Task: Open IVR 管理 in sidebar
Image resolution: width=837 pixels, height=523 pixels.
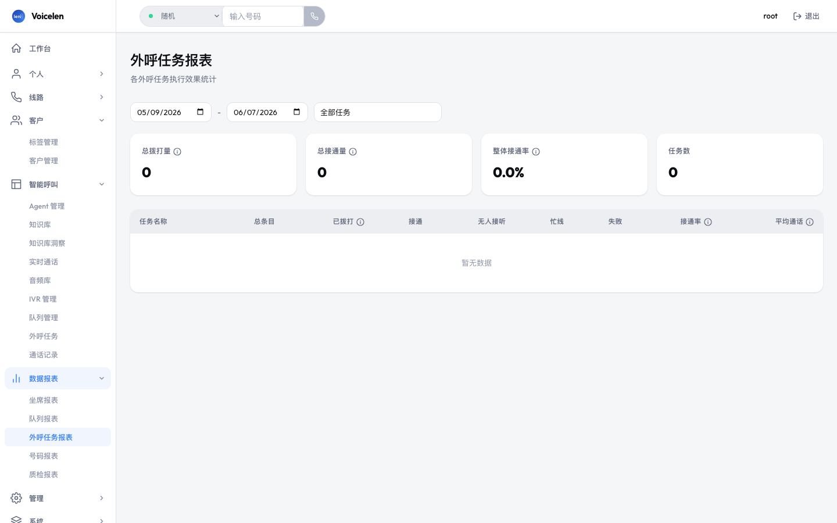Action: tap(58, 299)
